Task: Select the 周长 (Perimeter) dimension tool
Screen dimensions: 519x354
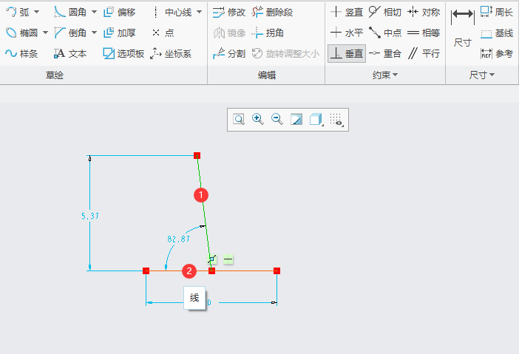Action: (497, 13)
